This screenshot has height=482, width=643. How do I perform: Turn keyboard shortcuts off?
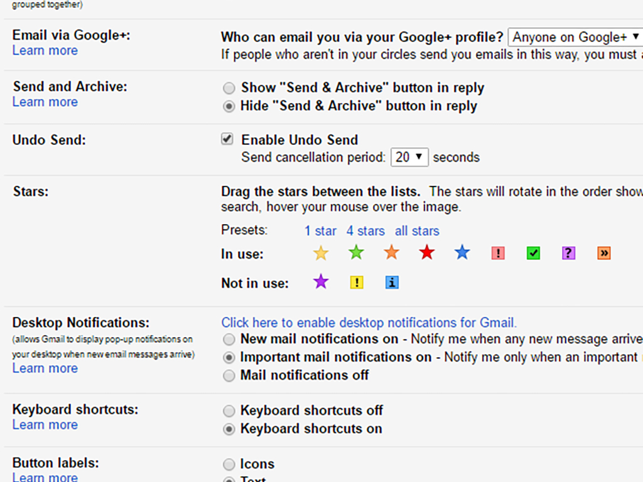pos(229,411)
